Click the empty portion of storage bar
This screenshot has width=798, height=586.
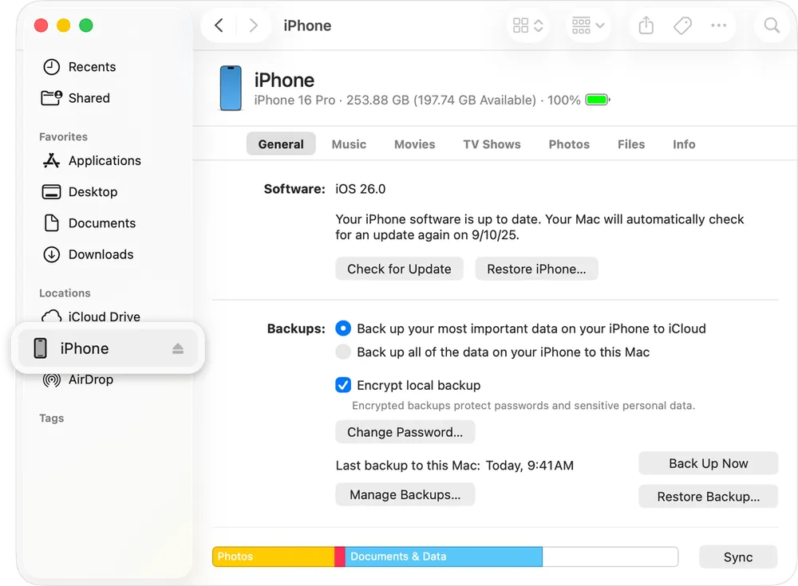[610, 557]
